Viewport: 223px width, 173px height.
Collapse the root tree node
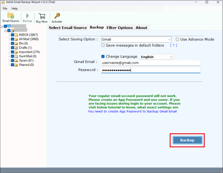pos(2,27)
